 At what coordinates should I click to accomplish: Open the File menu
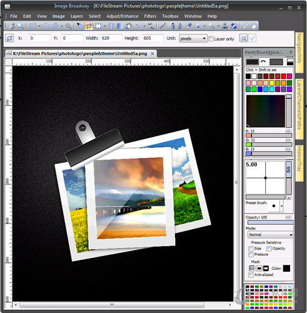point(14,16)
